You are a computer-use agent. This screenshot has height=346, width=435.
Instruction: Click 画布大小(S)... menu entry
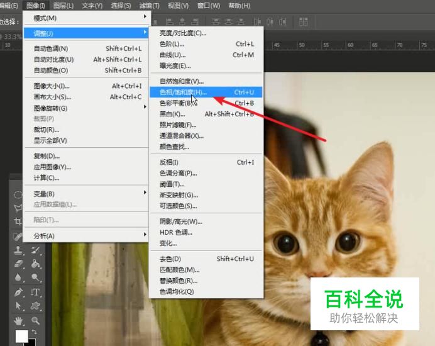87,97
